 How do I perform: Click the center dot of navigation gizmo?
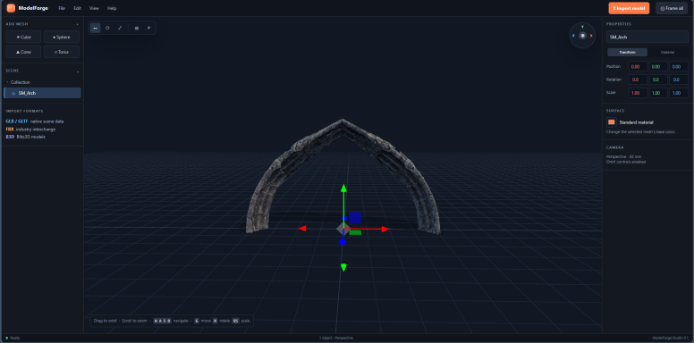582,36
